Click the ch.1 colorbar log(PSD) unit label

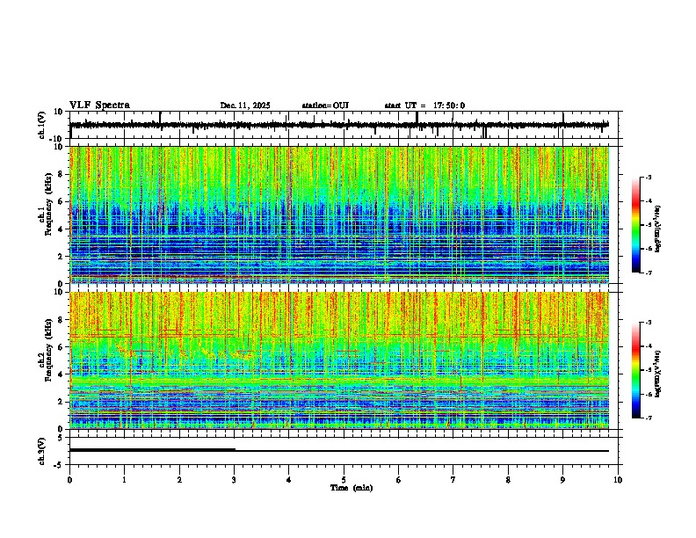[658, 229]
